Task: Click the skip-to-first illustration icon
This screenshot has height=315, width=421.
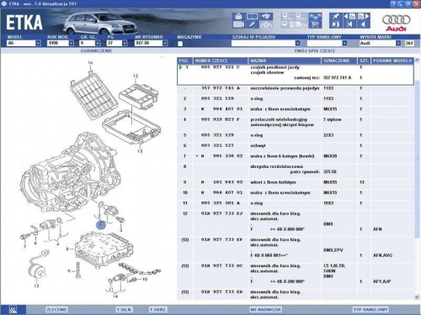Action: pyautogui.click(x=349, y=24)
